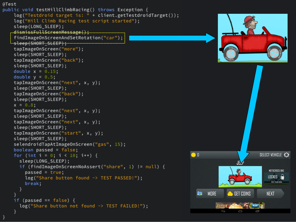This screenshot has width=296, height=222.
Task: Tap the Android recent apps icon
Action: click(x=257, y=211)
